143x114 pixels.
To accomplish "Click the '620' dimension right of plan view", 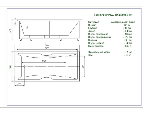I will 83,67.
